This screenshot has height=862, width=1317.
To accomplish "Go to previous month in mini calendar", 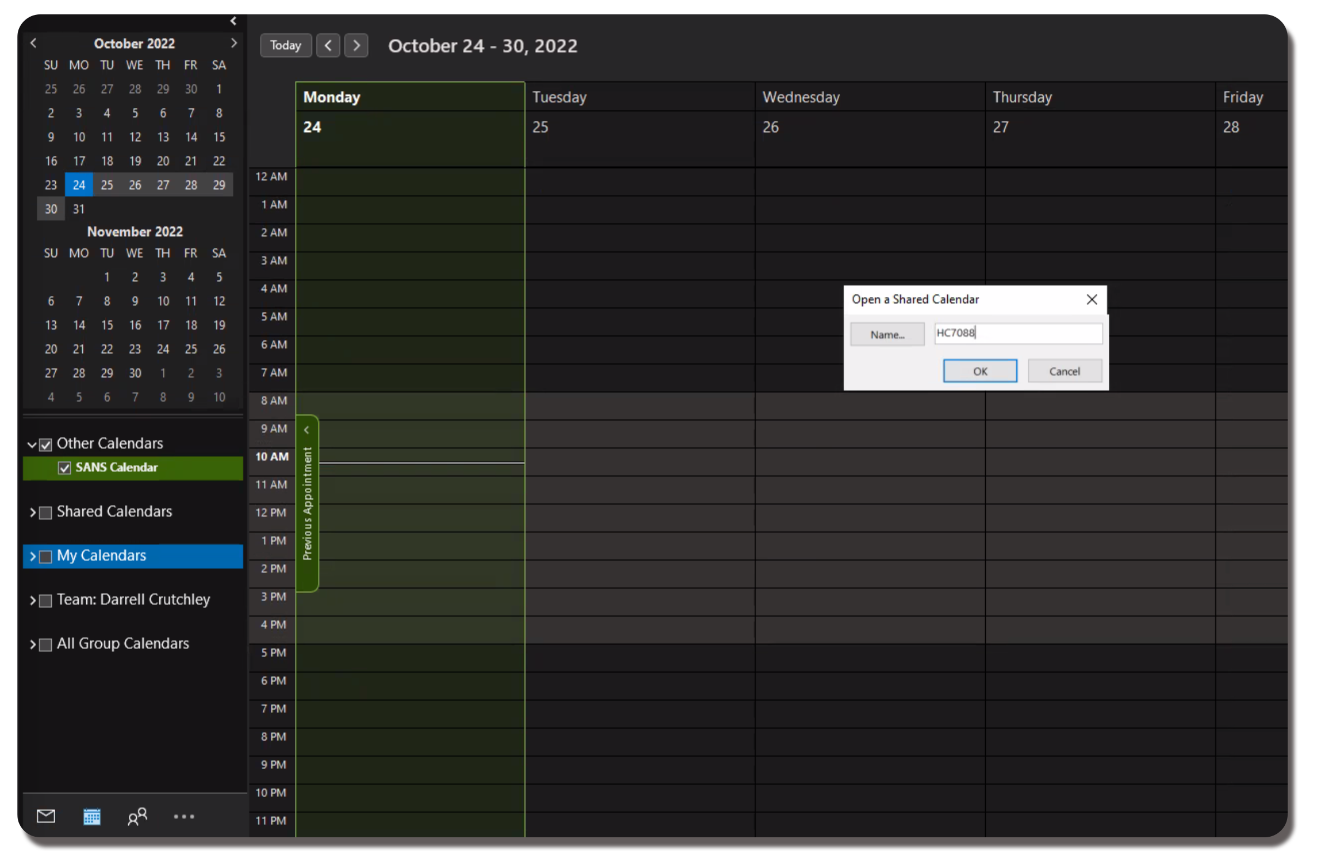I will point(33,43).
